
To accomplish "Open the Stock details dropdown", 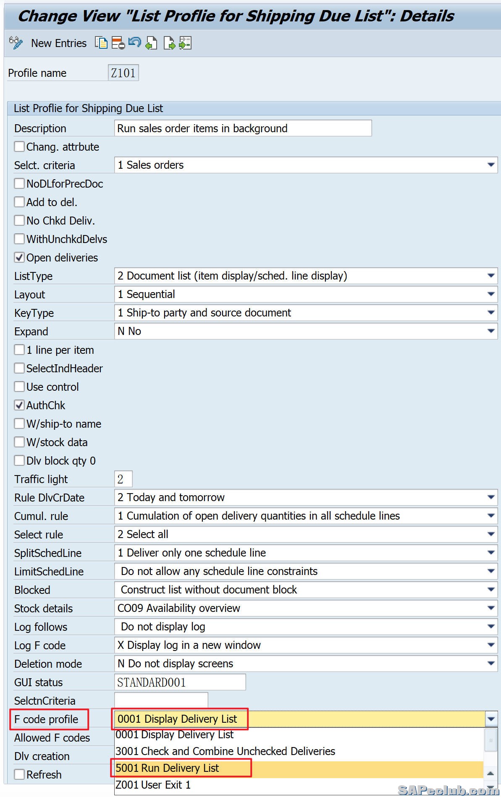I will 491,608.
